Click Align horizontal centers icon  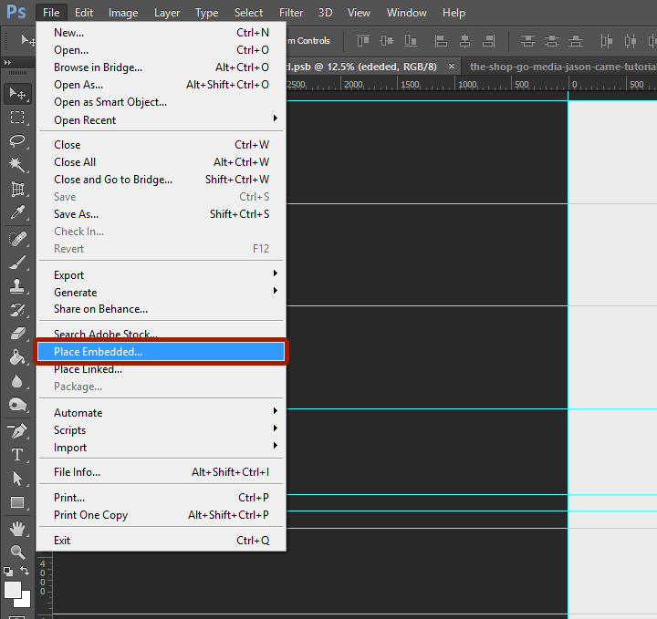coord(464,41)
